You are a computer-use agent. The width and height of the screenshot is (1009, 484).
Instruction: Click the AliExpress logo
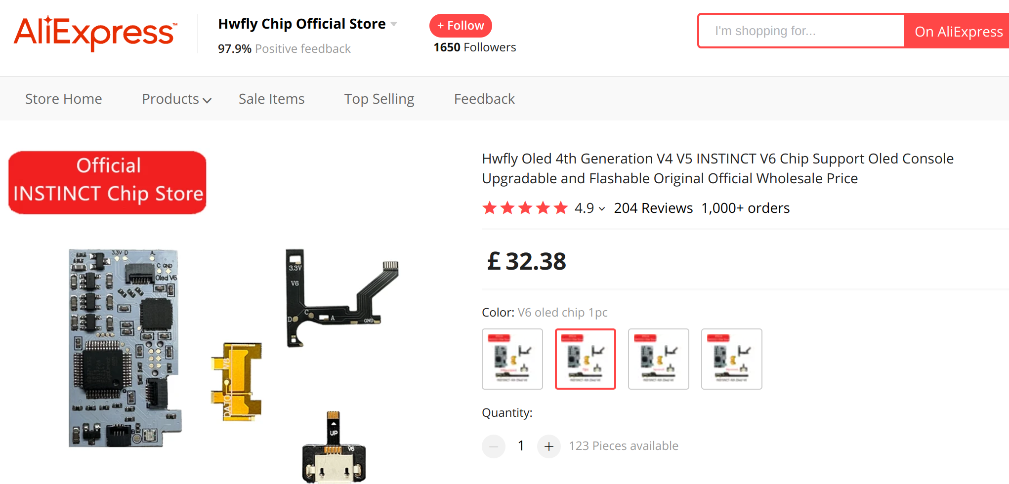(95, 33)
